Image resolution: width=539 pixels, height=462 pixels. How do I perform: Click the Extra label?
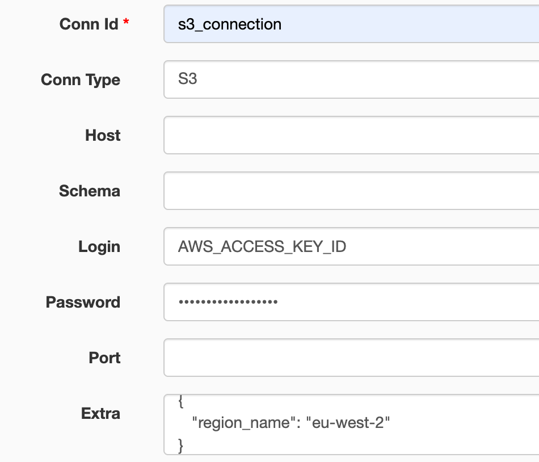(x=100, y=414)
